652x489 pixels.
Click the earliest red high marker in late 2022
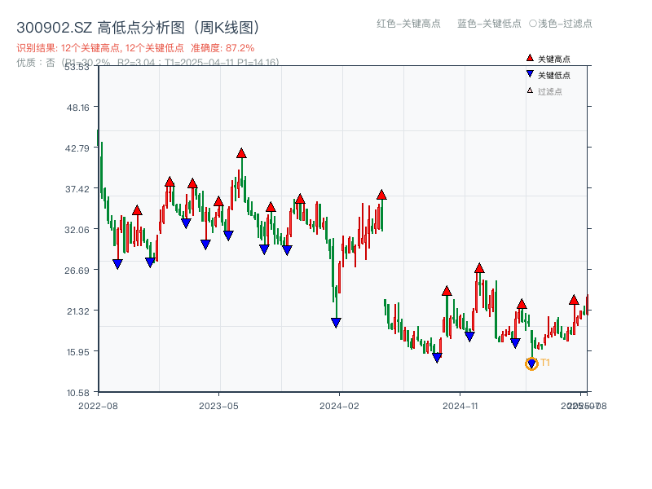click(x=137, y=210)
